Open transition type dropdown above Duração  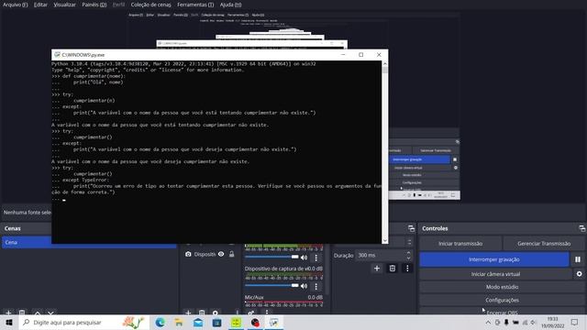tap(409, 242)
